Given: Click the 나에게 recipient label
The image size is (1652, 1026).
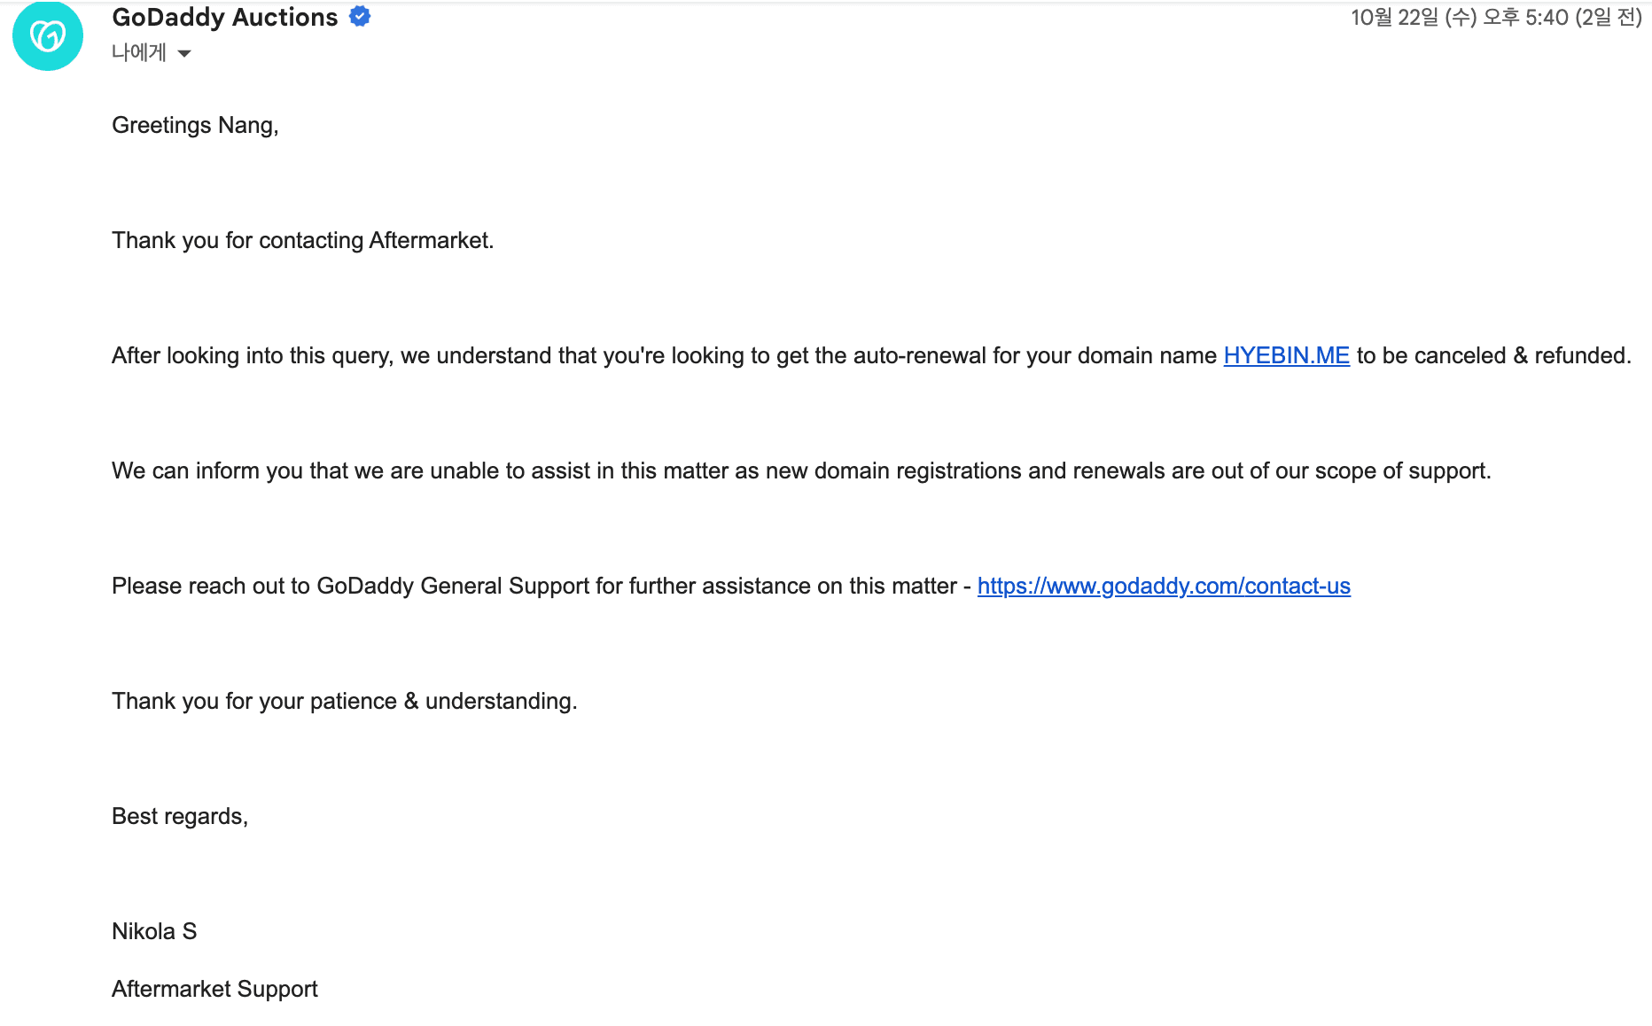Looking at the screenshot, I should tap(139, 53).
